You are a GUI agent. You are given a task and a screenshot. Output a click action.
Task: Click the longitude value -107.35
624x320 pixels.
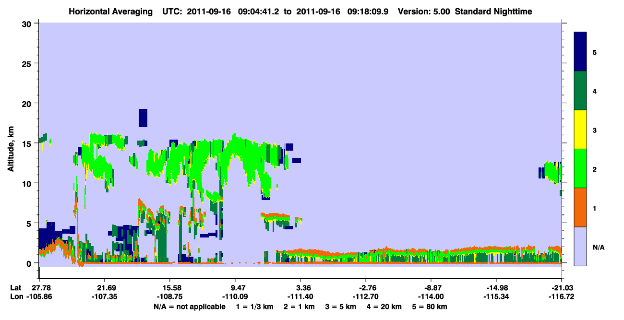click(104, 297)
